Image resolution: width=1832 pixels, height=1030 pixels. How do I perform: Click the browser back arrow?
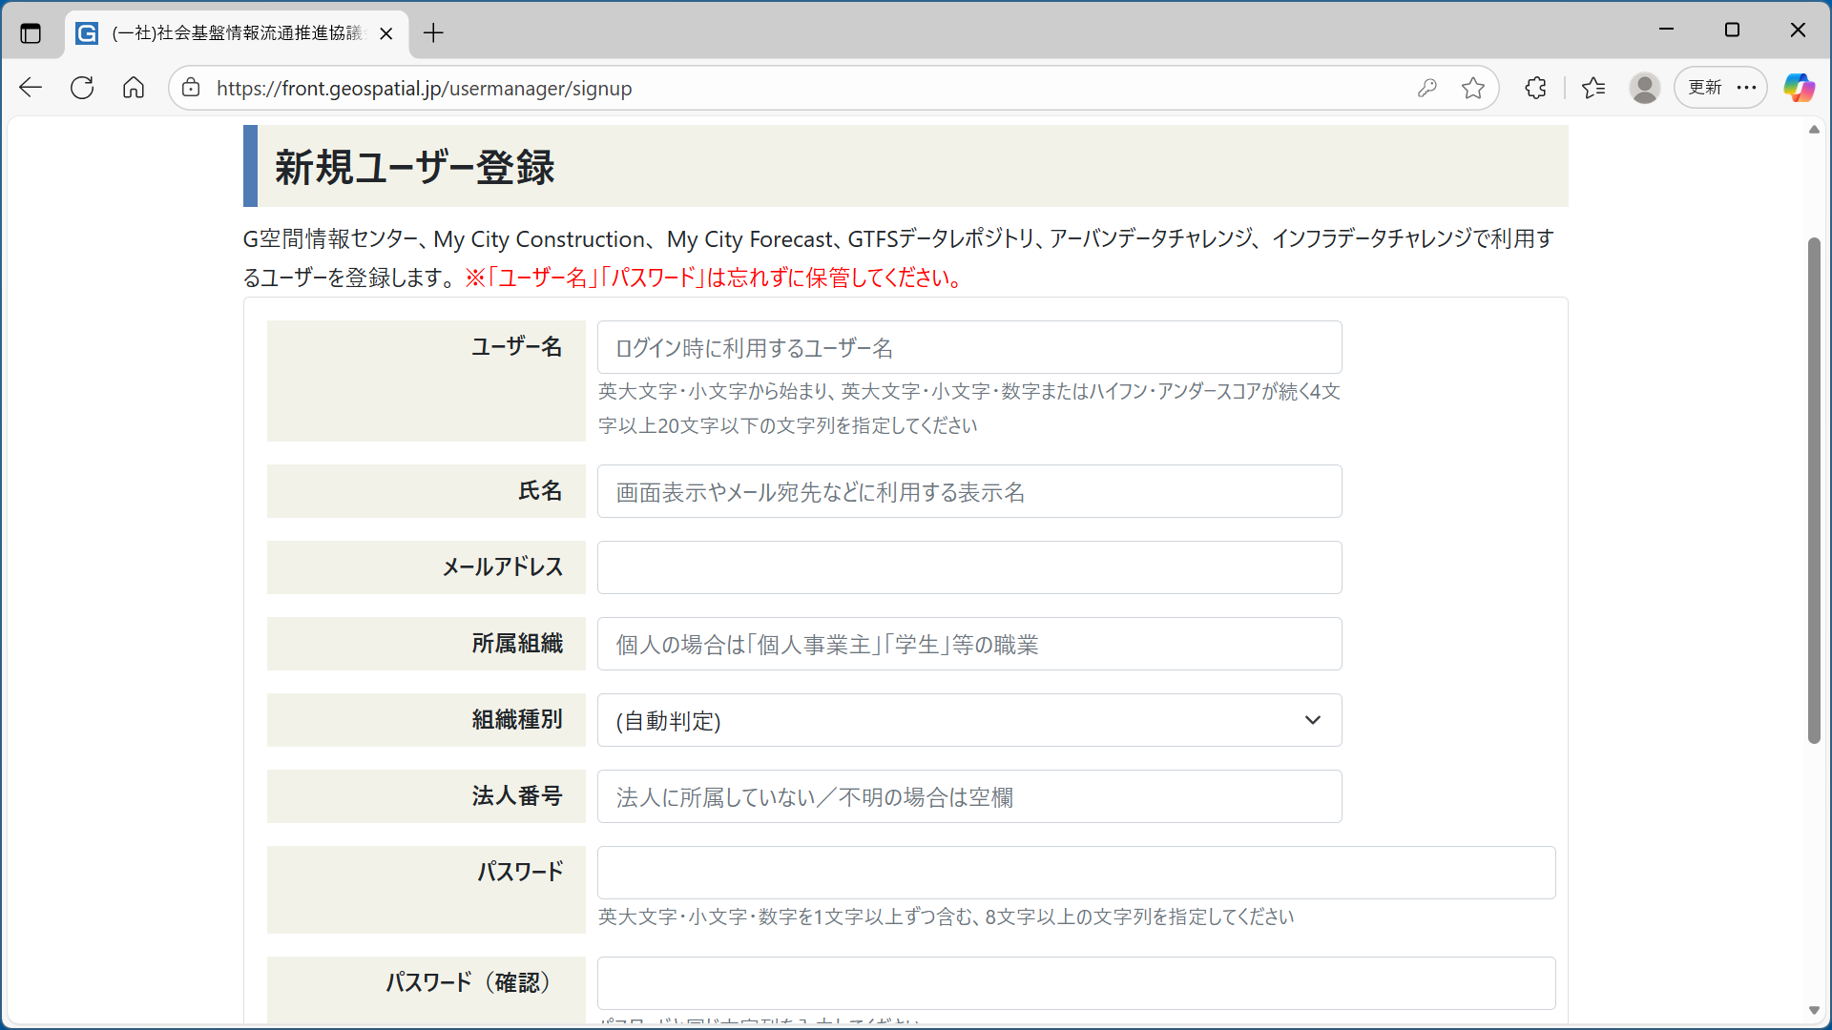[x=31, y=88]
